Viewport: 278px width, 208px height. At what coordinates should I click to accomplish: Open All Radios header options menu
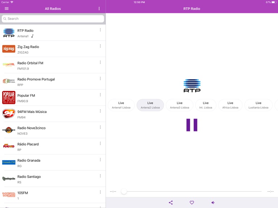click(x=99, y=9)
